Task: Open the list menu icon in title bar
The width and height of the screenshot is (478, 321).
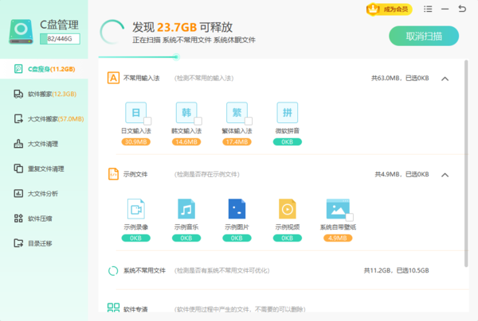Action: (x=429, y=10)
